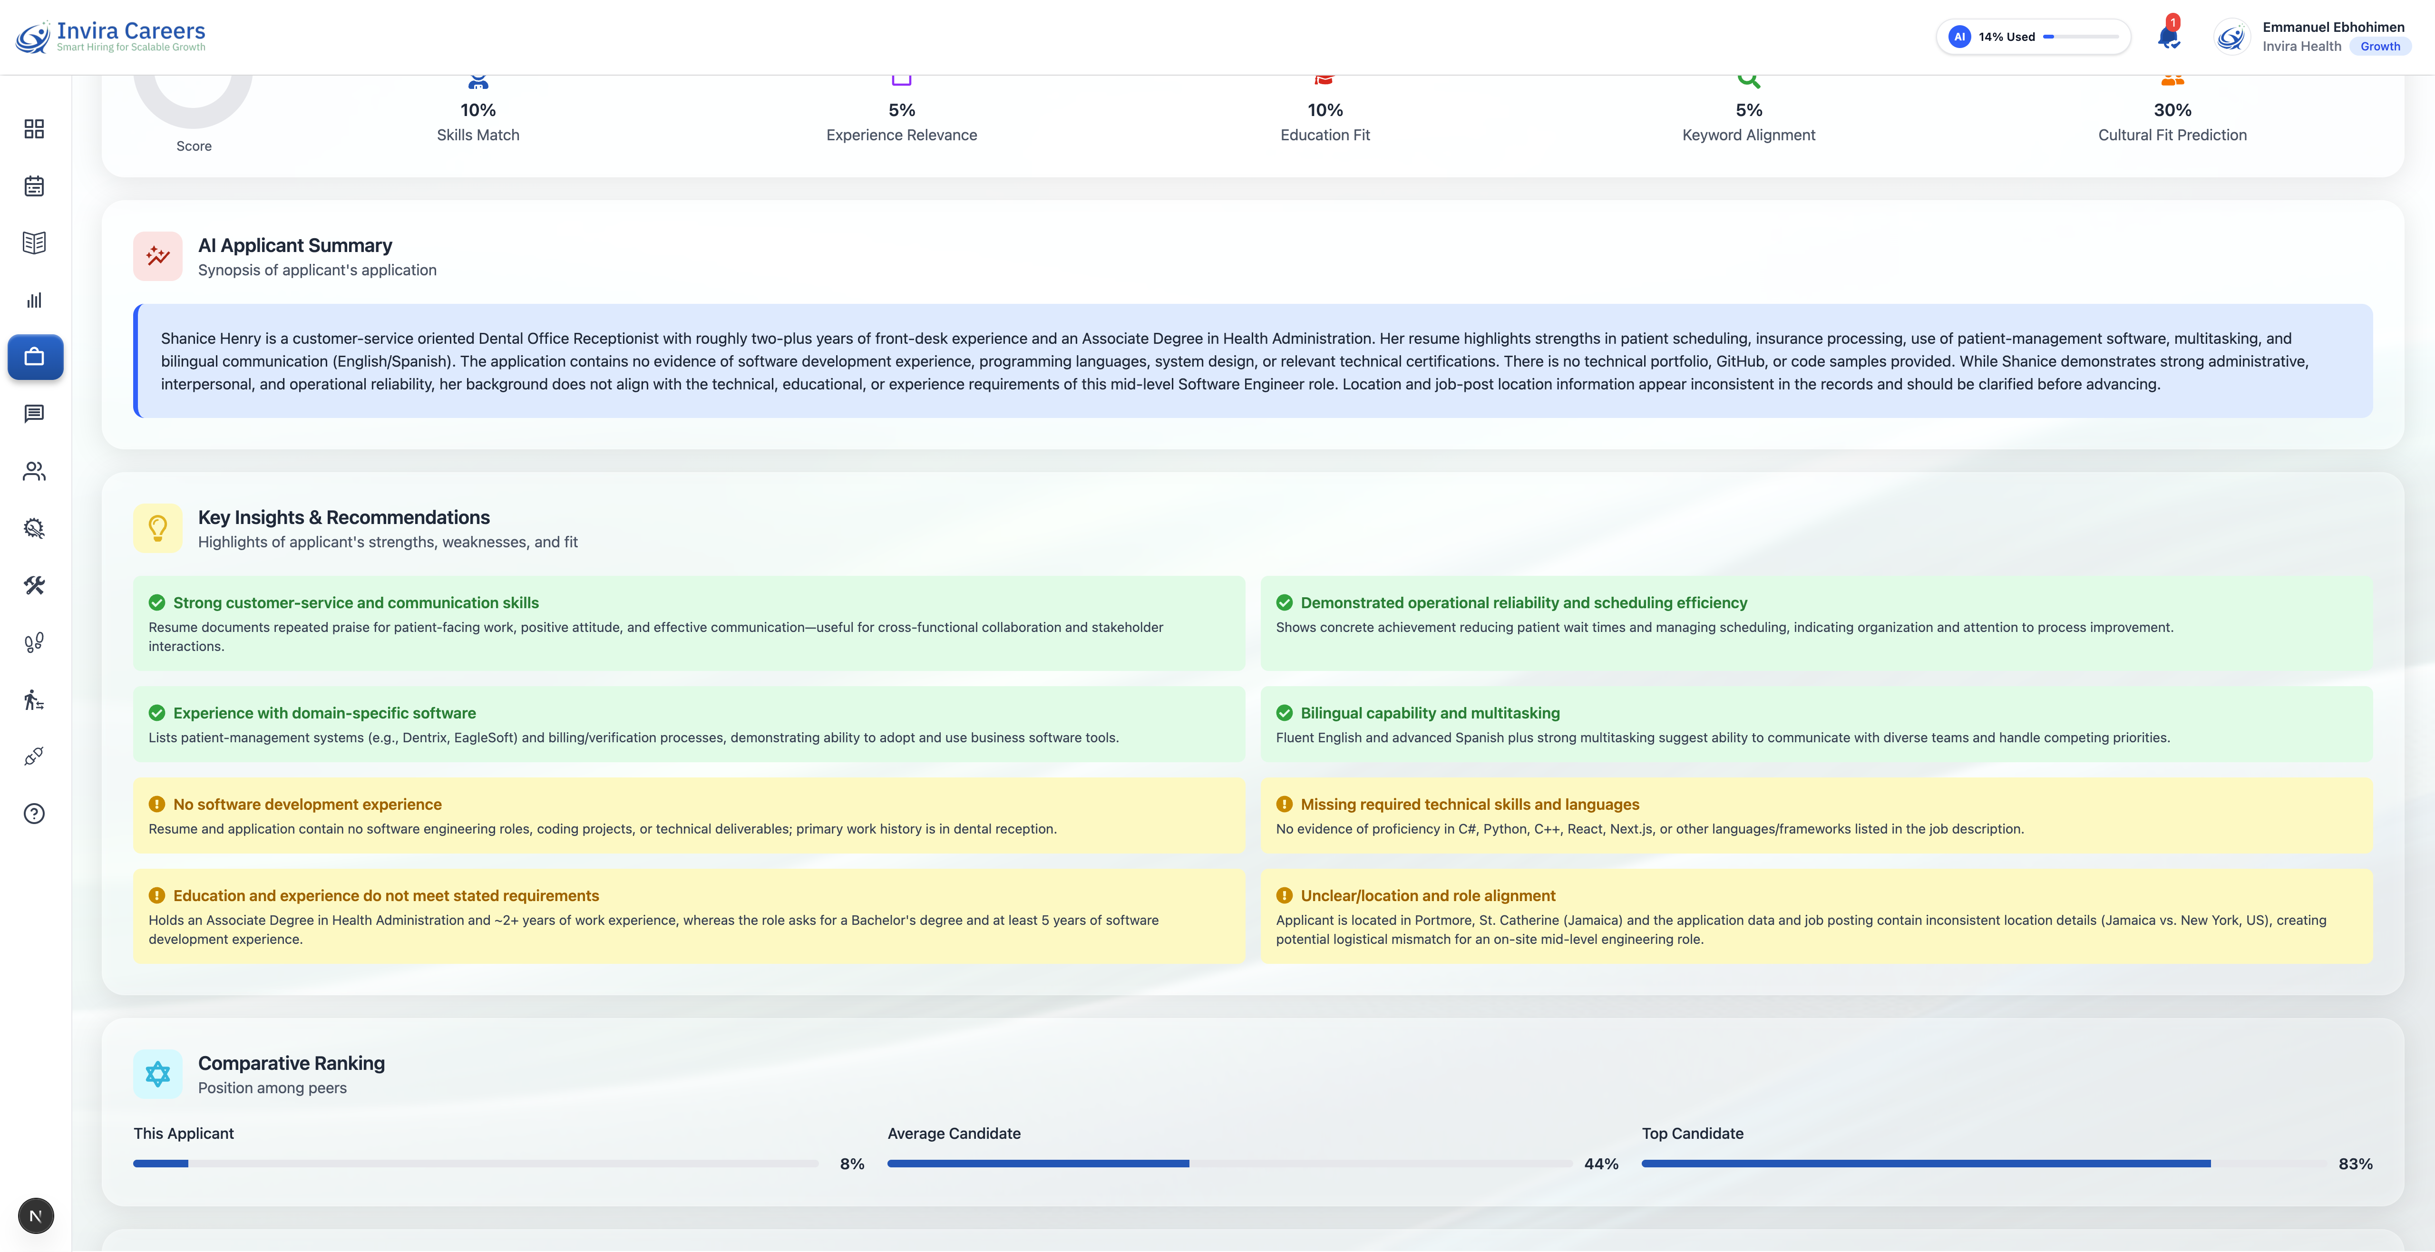Open the settings gear-wrench icon in sidebar
This screenshot has width=2435, height=1252.
click(x=35, y=528)
